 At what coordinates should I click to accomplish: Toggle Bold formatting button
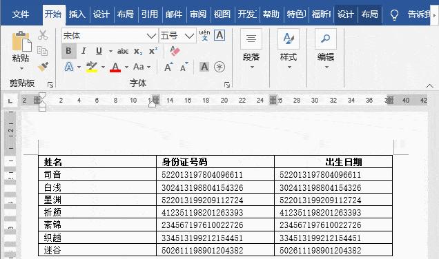click(x=68, y=51)
